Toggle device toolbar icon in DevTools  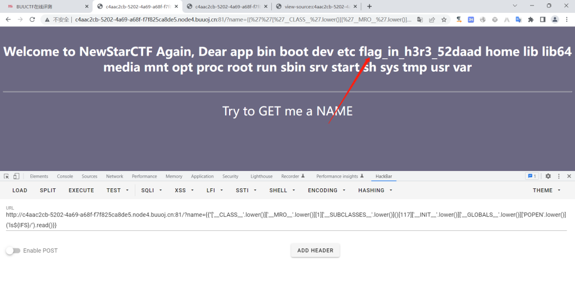coord(16,176)
